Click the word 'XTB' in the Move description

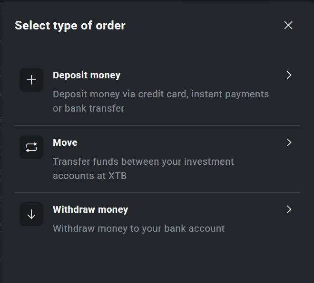(117, 176)
